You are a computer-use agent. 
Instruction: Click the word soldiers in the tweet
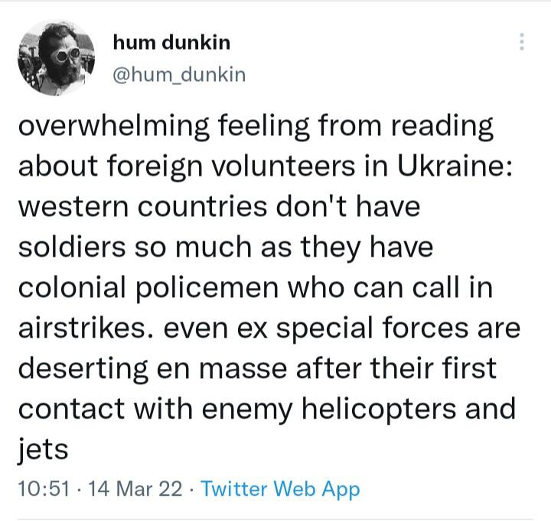click(x=72, y=247)
